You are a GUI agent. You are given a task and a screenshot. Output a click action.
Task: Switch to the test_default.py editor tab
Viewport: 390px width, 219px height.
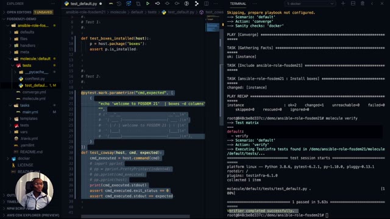[83, 4]
